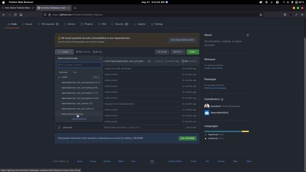
Task: Open the repository Settings tab
Action: 157,24
